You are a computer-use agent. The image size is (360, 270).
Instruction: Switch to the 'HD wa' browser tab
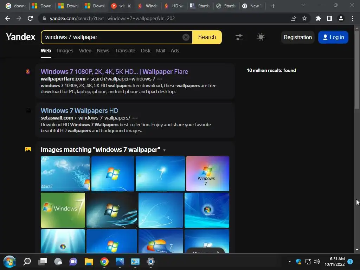174,6
